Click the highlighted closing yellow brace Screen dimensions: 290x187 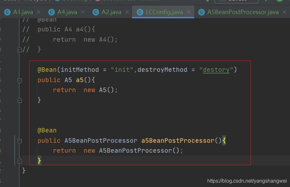pyautogui.click(x=39, y=161)
